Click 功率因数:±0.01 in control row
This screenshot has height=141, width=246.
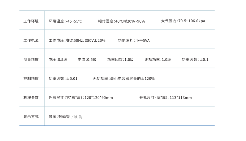[63, 78]
